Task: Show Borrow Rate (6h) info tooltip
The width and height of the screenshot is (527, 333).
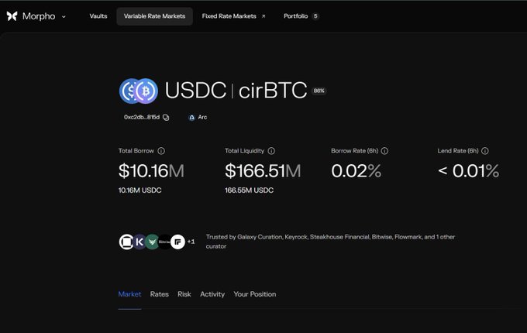Action: [x=384, y=151]
